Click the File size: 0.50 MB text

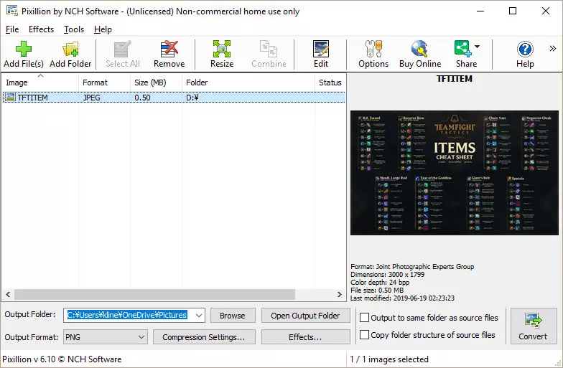pos(377,290)
